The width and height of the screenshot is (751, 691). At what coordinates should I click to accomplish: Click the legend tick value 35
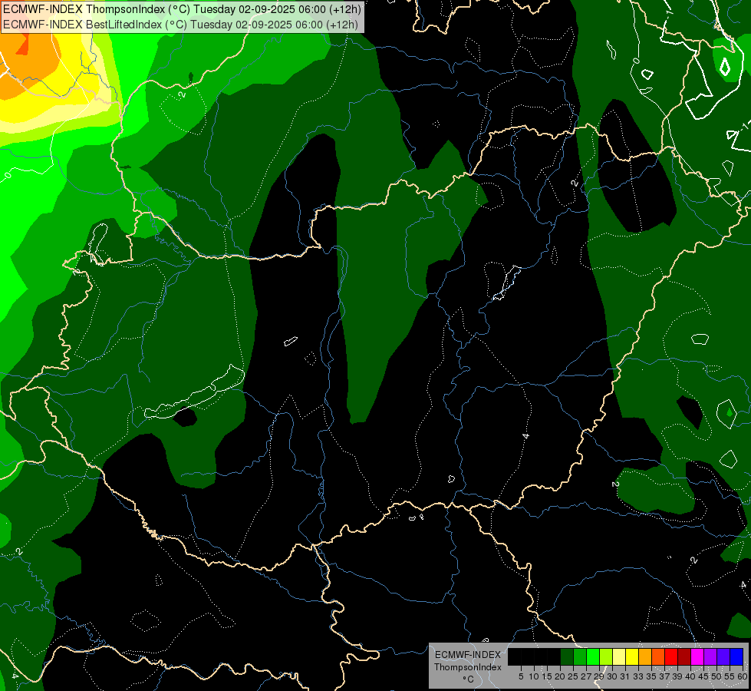(x=651, y=676)
